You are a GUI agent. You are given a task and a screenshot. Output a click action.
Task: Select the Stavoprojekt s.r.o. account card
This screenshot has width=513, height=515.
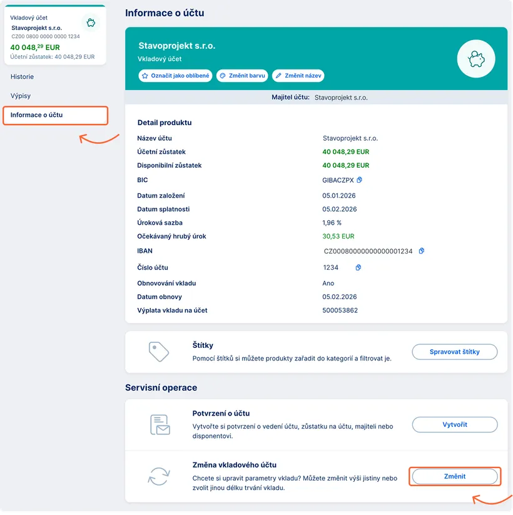click(x=53, y=35)
